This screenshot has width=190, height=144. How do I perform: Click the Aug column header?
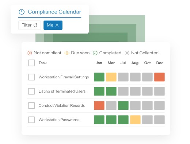135,63
